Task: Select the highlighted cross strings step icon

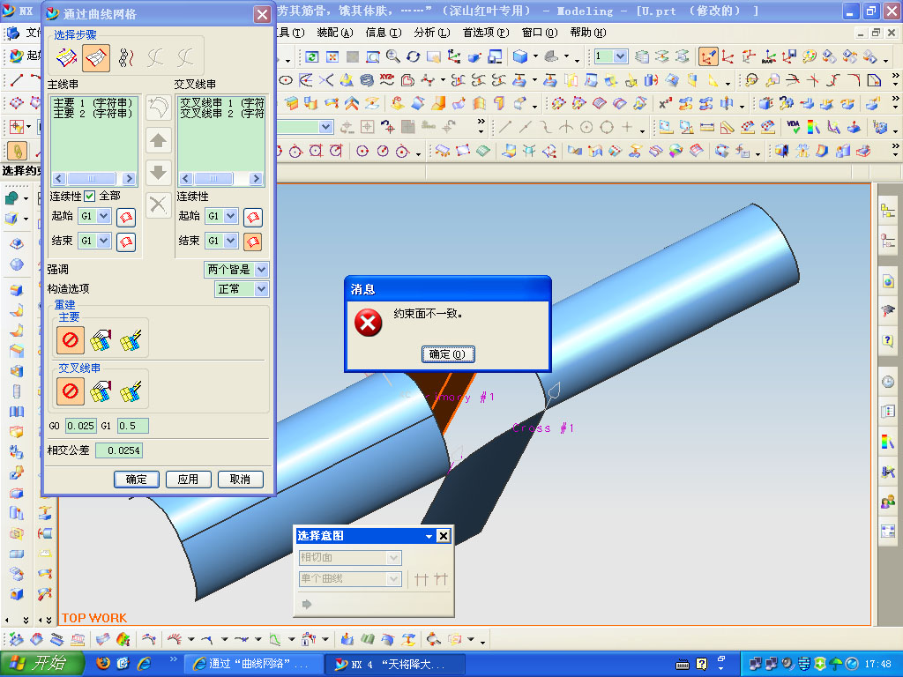Action: coord(96,57)
